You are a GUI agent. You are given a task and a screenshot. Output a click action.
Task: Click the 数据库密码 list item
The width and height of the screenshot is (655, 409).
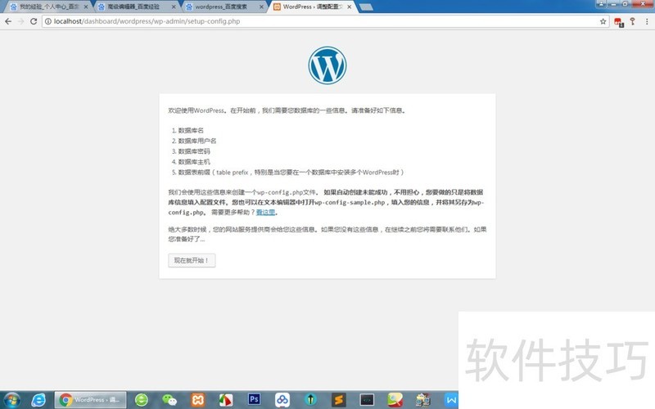[x=194, y=151]
